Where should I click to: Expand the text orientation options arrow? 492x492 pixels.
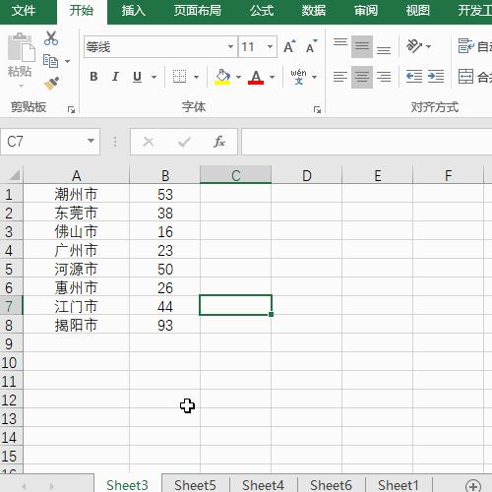428,46
